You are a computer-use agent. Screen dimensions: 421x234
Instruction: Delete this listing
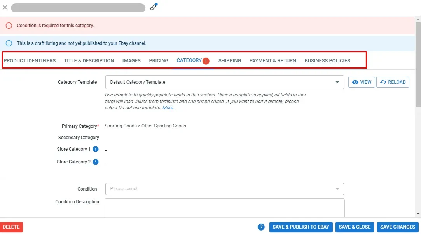coord(11,227)
